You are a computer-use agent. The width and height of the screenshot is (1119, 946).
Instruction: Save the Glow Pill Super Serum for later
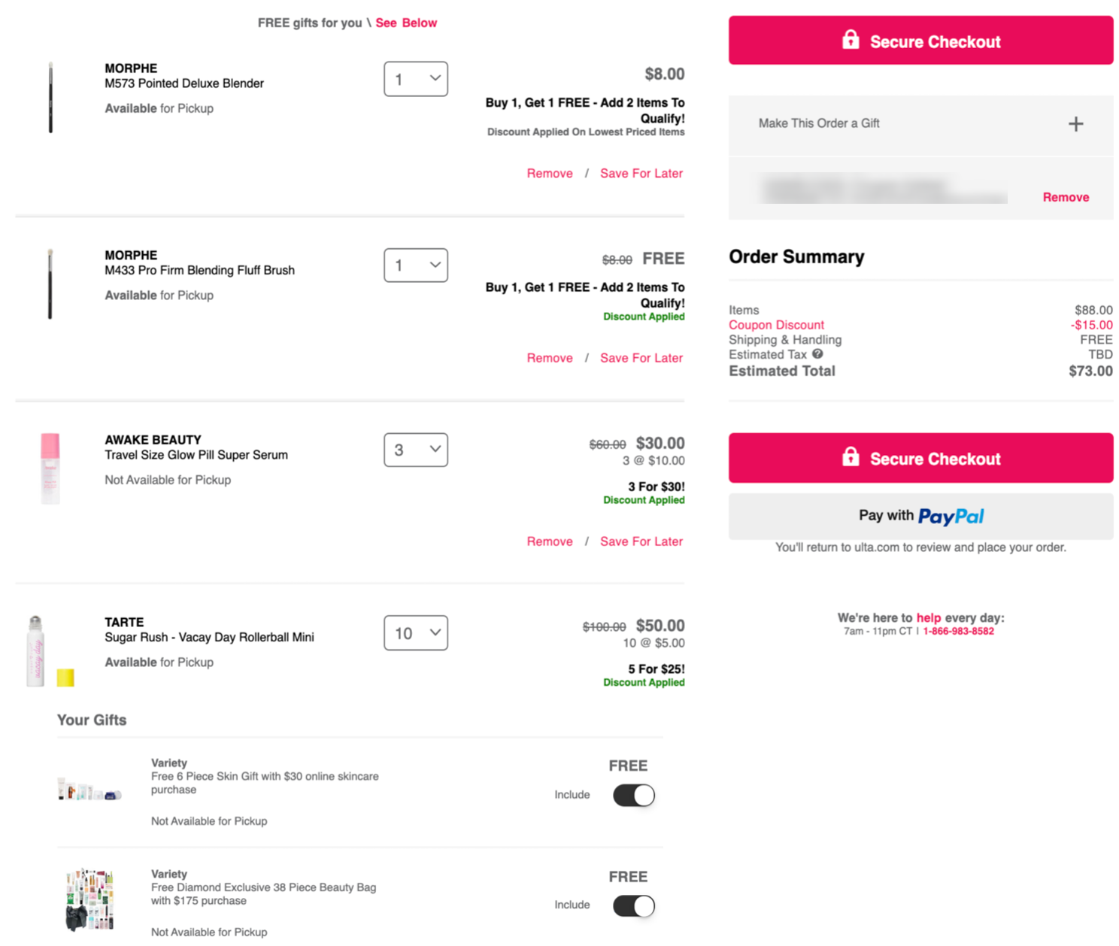tap(641, 541)
